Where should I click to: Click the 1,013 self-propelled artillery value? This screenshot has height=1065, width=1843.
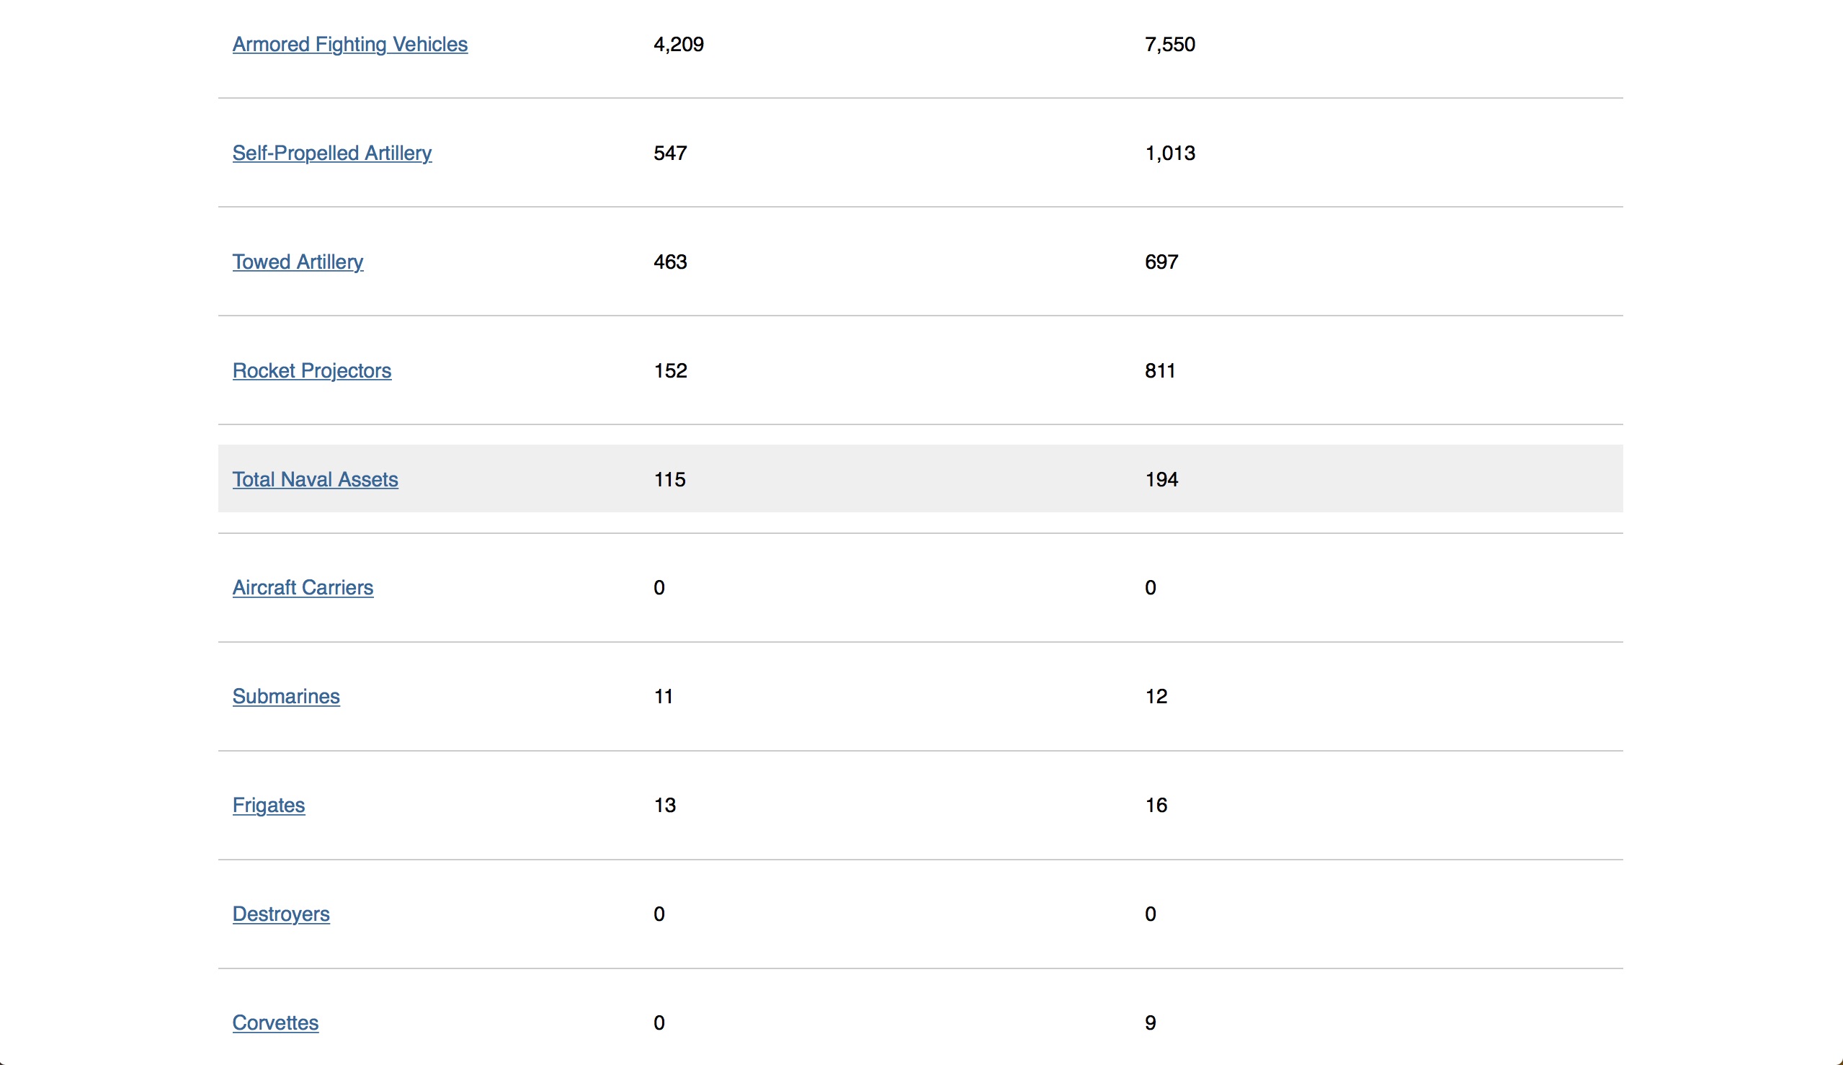1169,153
